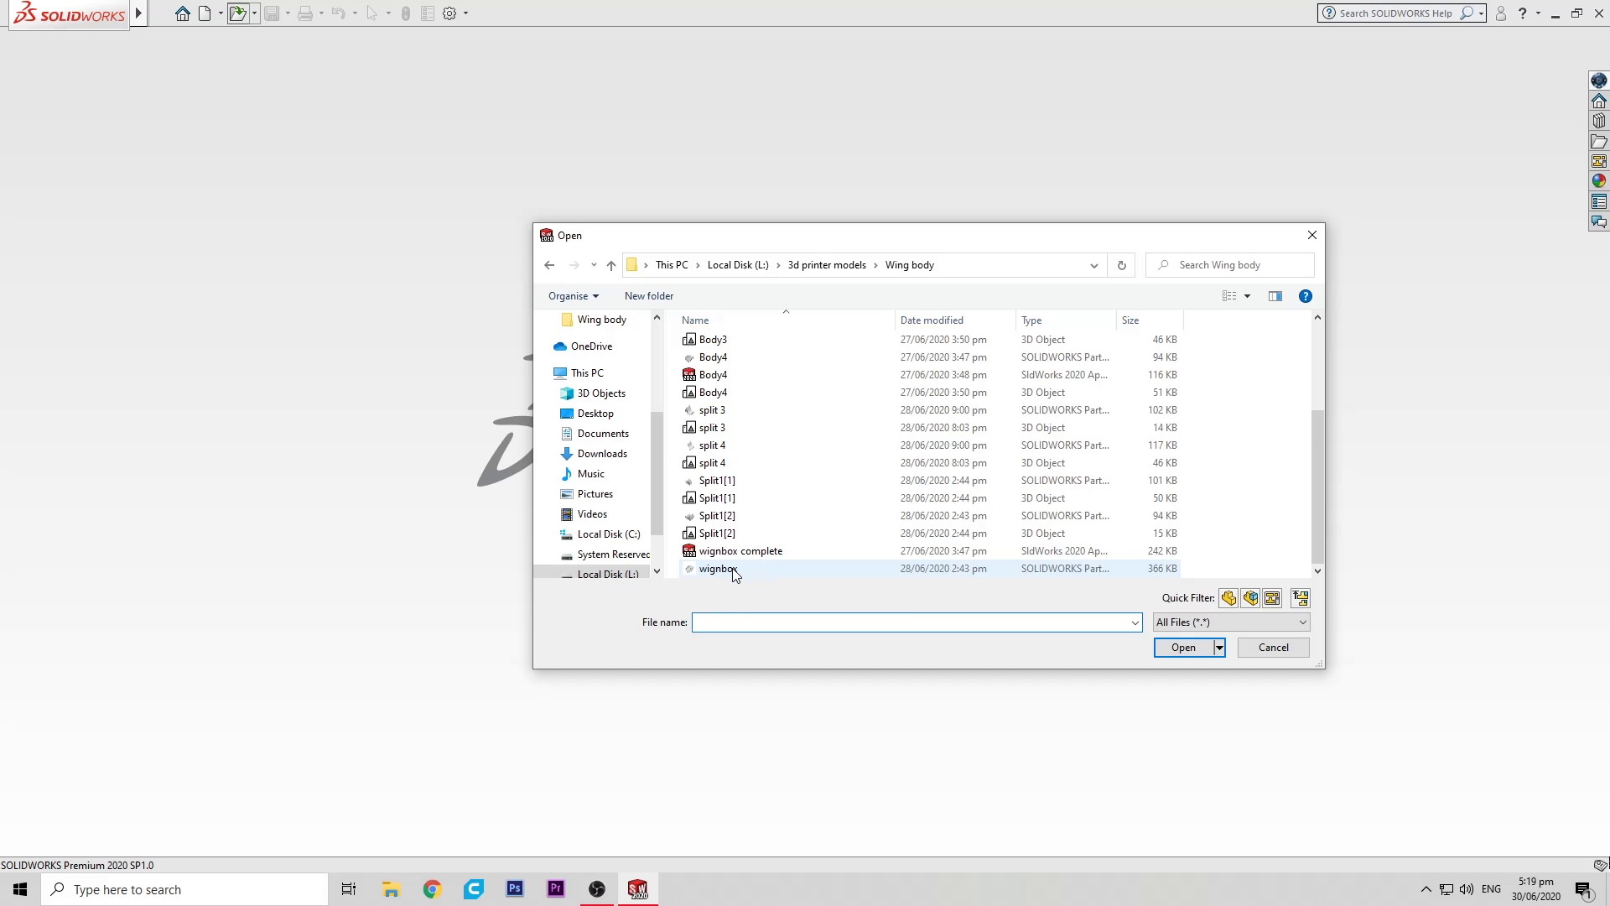Go up one folder level
Screen dimensions: 1610x906
[x=611, y=265]
